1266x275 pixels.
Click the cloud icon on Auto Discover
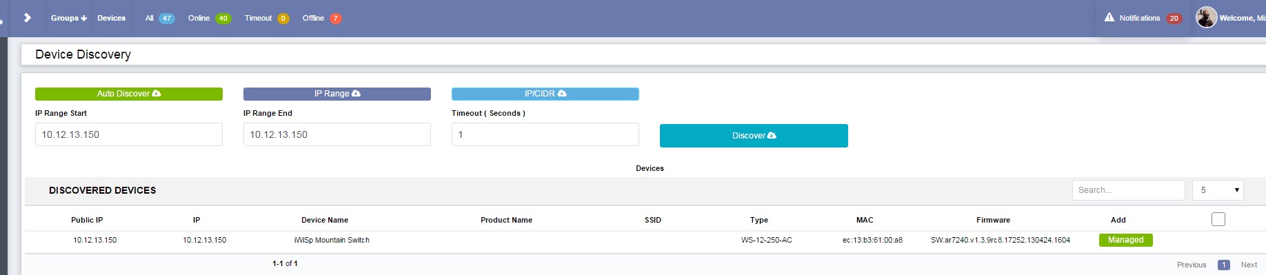(157, 93)
